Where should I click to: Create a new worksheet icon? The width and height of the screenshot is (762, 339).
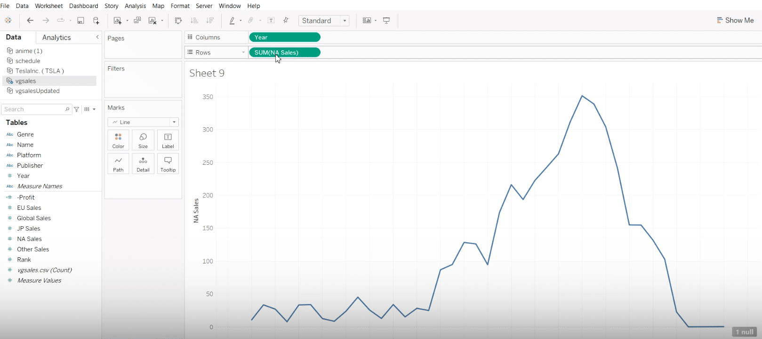(118, 21)
